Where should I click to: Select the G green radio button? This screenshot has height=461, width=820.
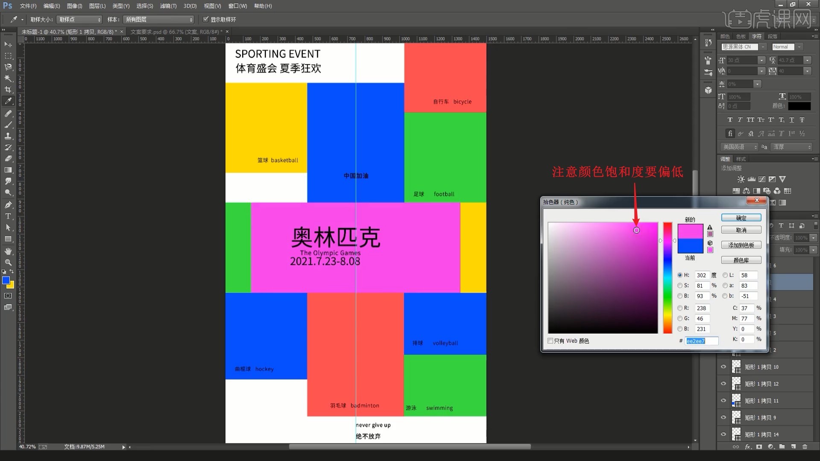click(680, 318)
